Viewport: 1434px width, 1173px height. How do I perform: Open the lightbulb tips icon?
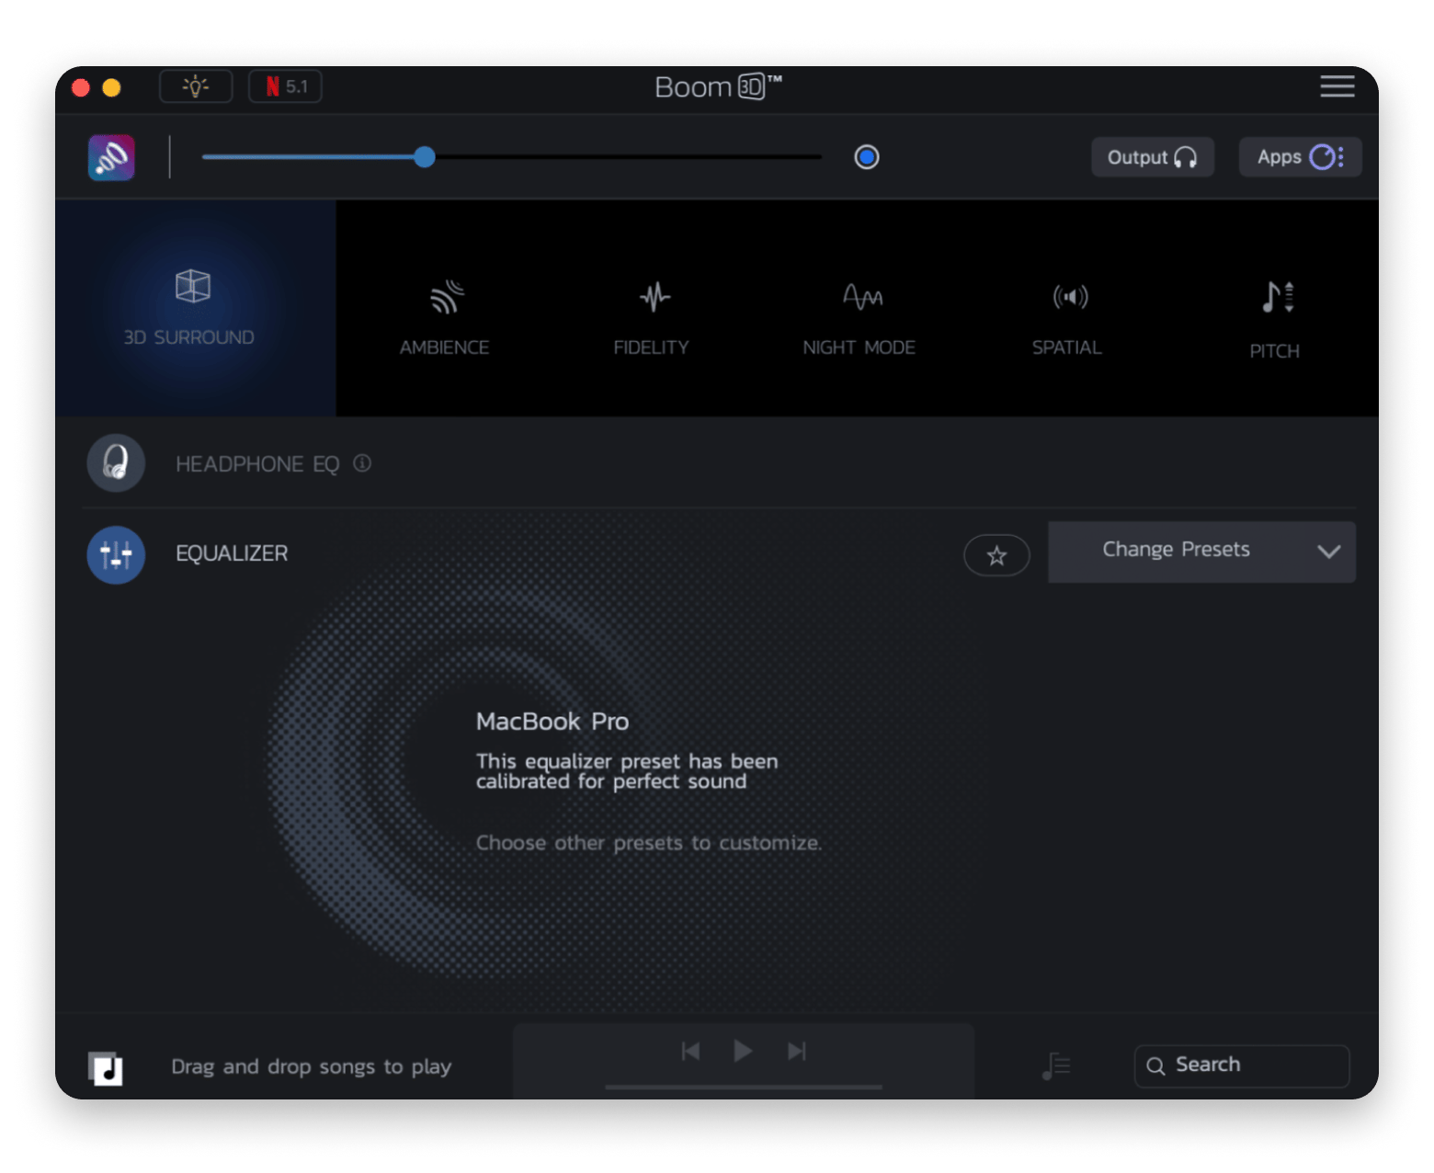point(196,86)
